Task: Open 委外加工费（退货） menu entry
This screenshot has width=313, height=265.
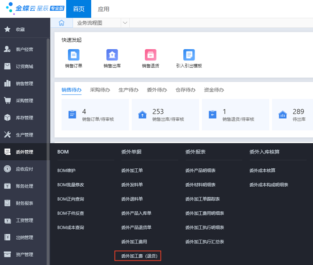Action: tap(140, 256)
